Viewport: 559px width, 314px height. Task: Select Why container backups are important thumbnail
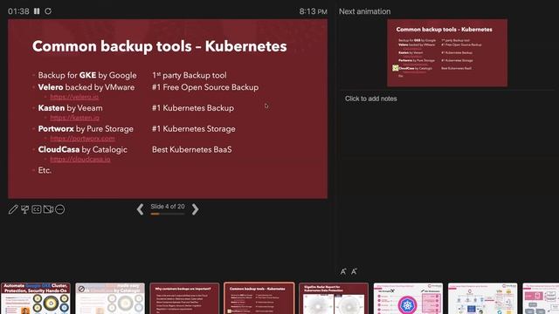pyautogui.click(x=184, y=298)
